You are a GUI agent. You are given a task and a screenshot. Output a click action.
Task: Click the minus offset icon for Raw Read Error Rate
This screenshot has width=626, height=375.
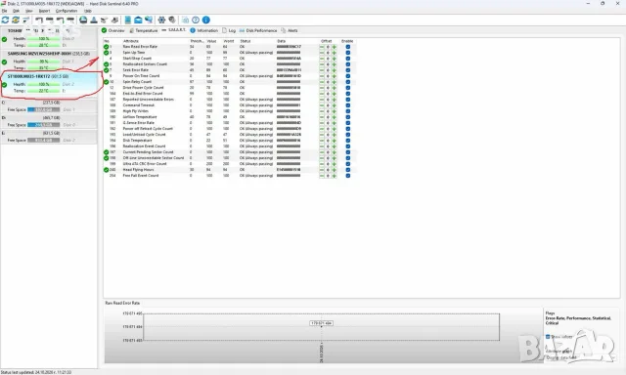[322, 47]
